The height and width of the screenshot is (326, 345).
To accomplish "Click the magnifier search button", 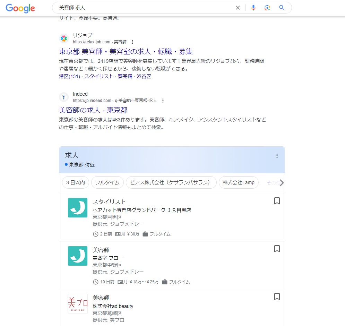I will pos(282,8).
